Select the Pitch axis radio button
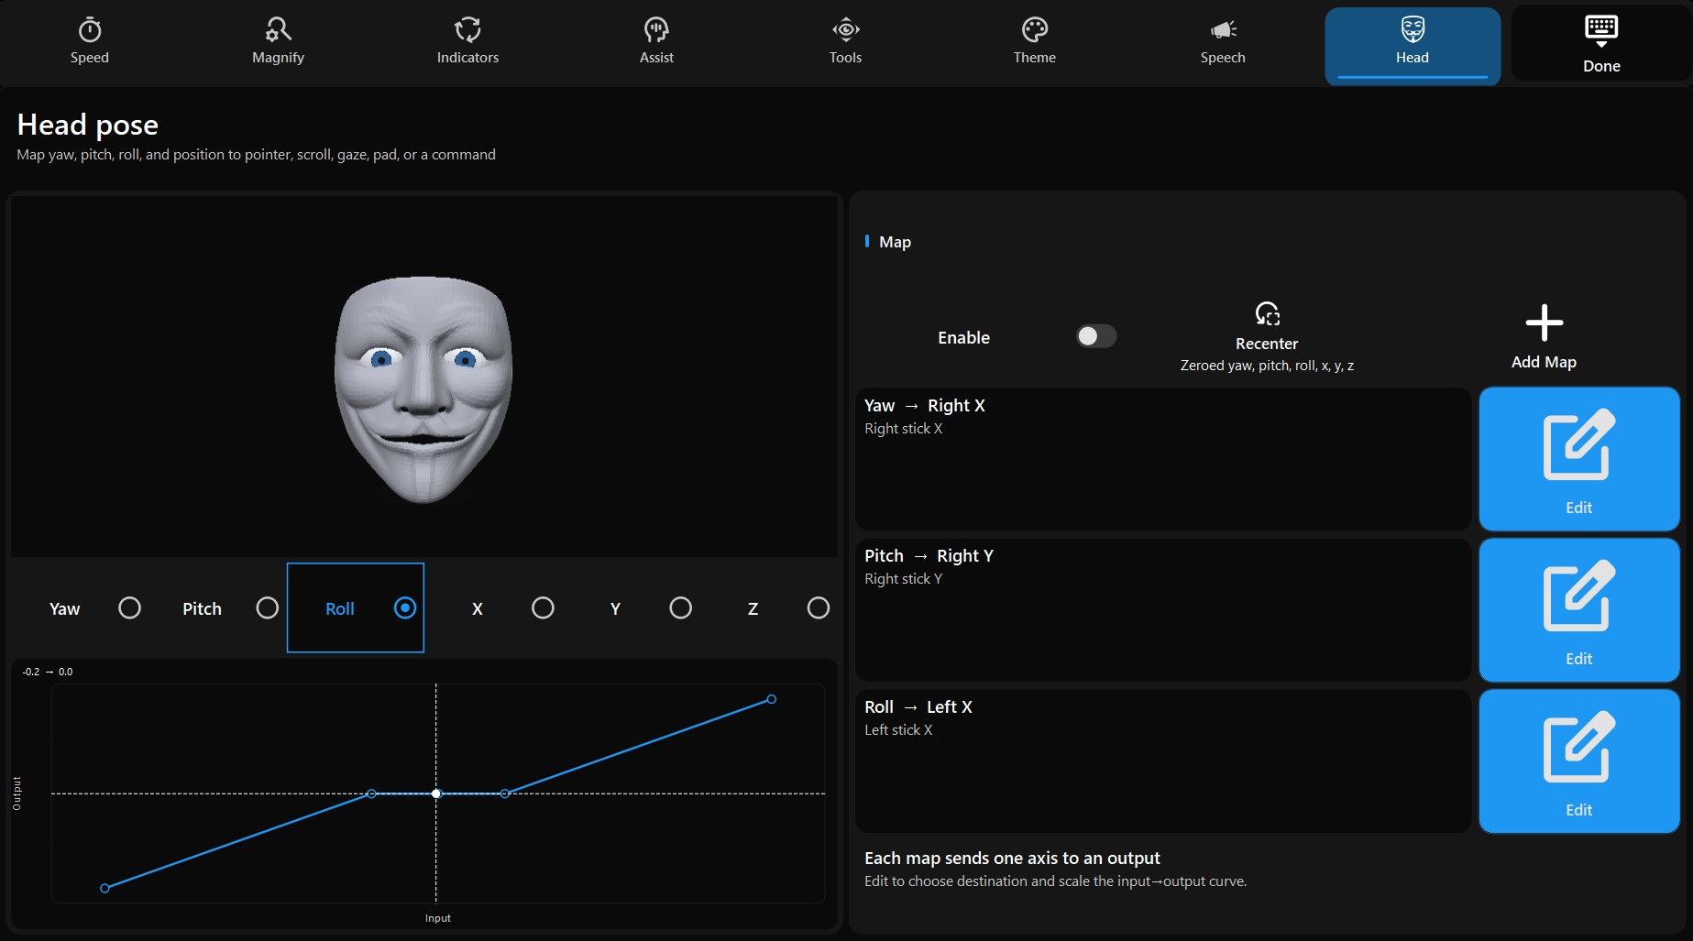1693x941 pixels. pyautogui.click(x=268, y=608)
